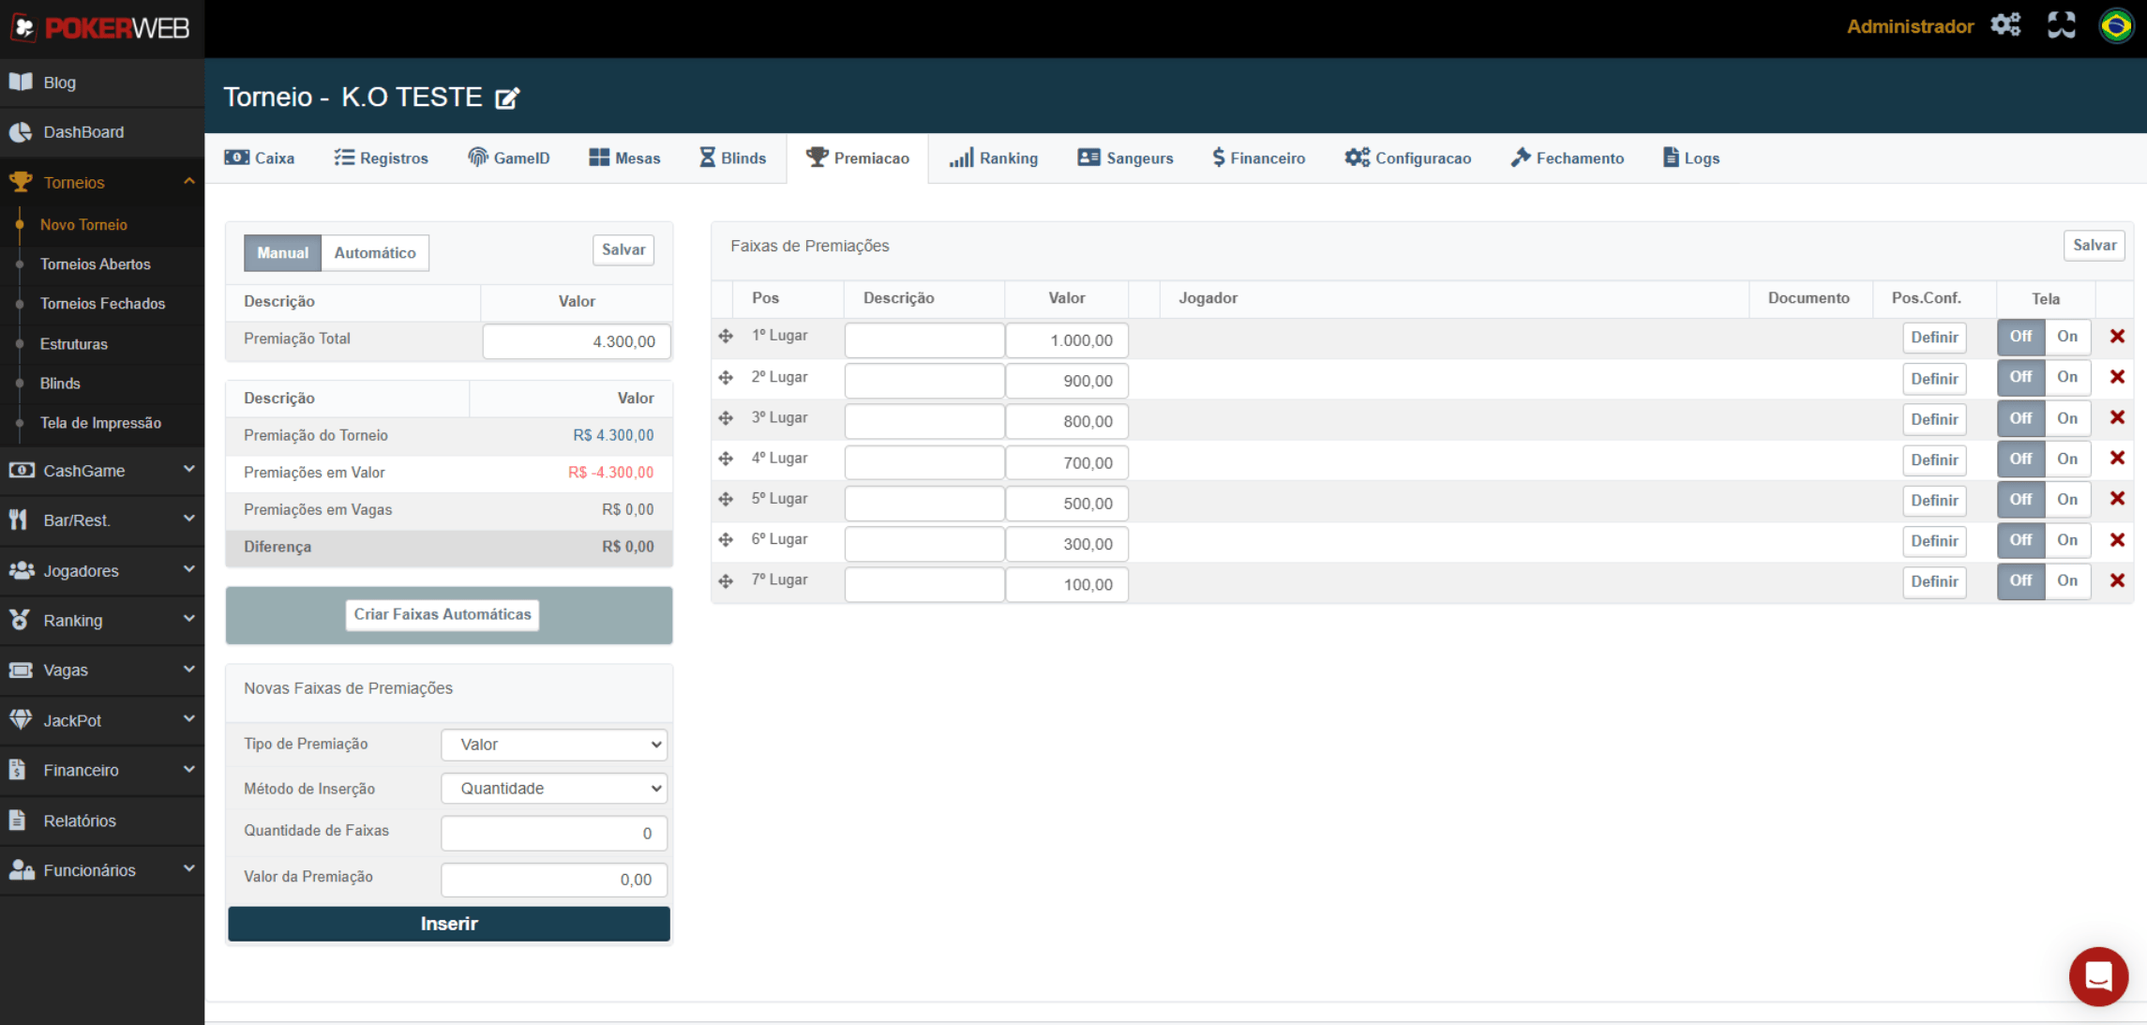Click the red X to delete 7º Lugar
Screen dimensions: 2147x1025
pyautogui.click(x=2117, y=580)
